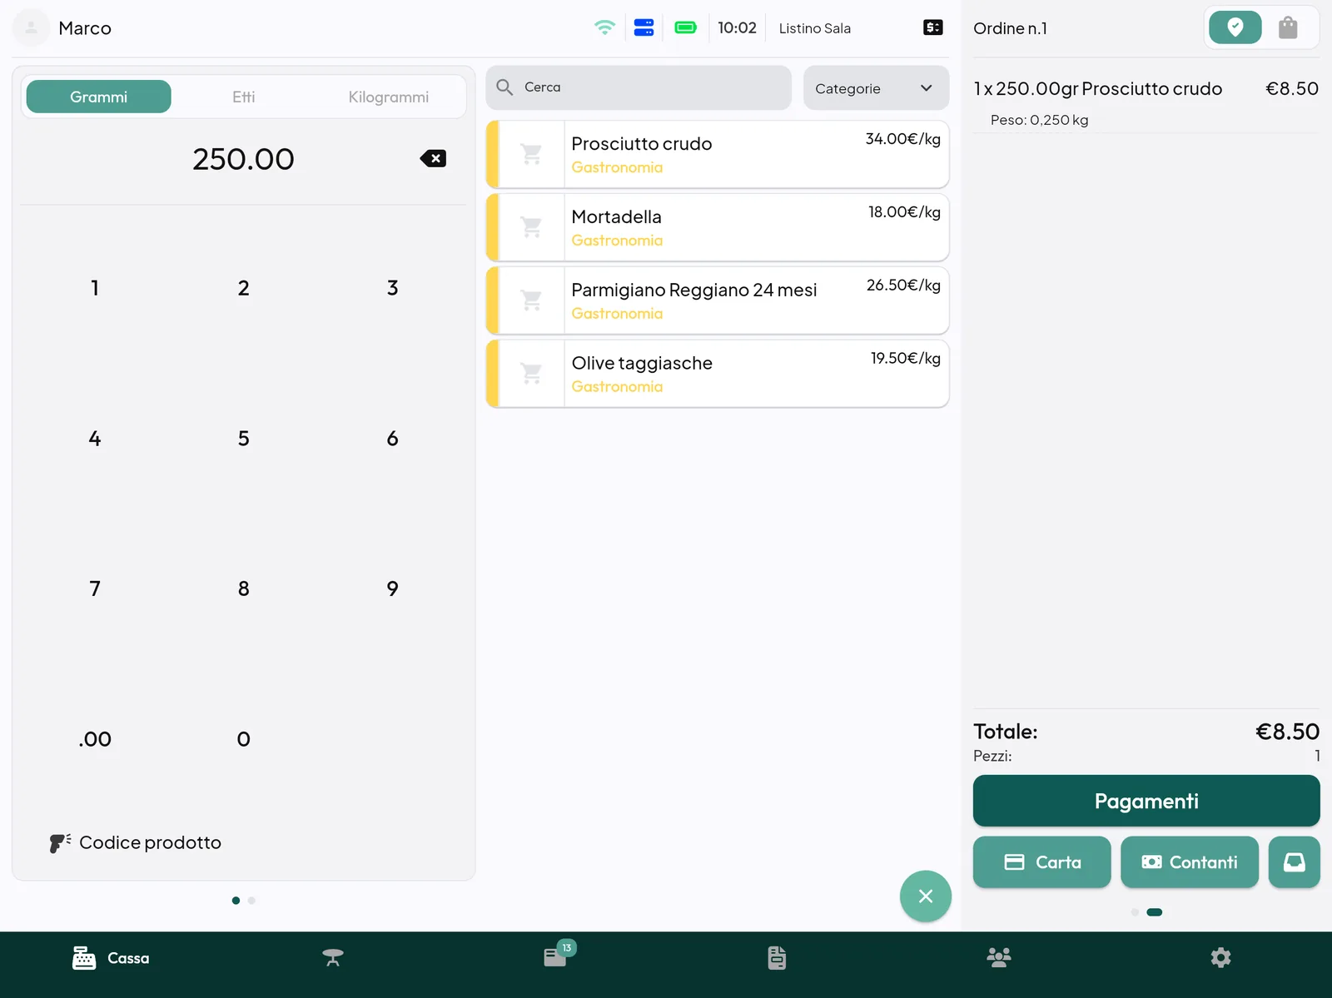Open the server connection status icon
The width and height of the screenshot is (1332, 998).
pyautogui.click(x=644, y=27)
